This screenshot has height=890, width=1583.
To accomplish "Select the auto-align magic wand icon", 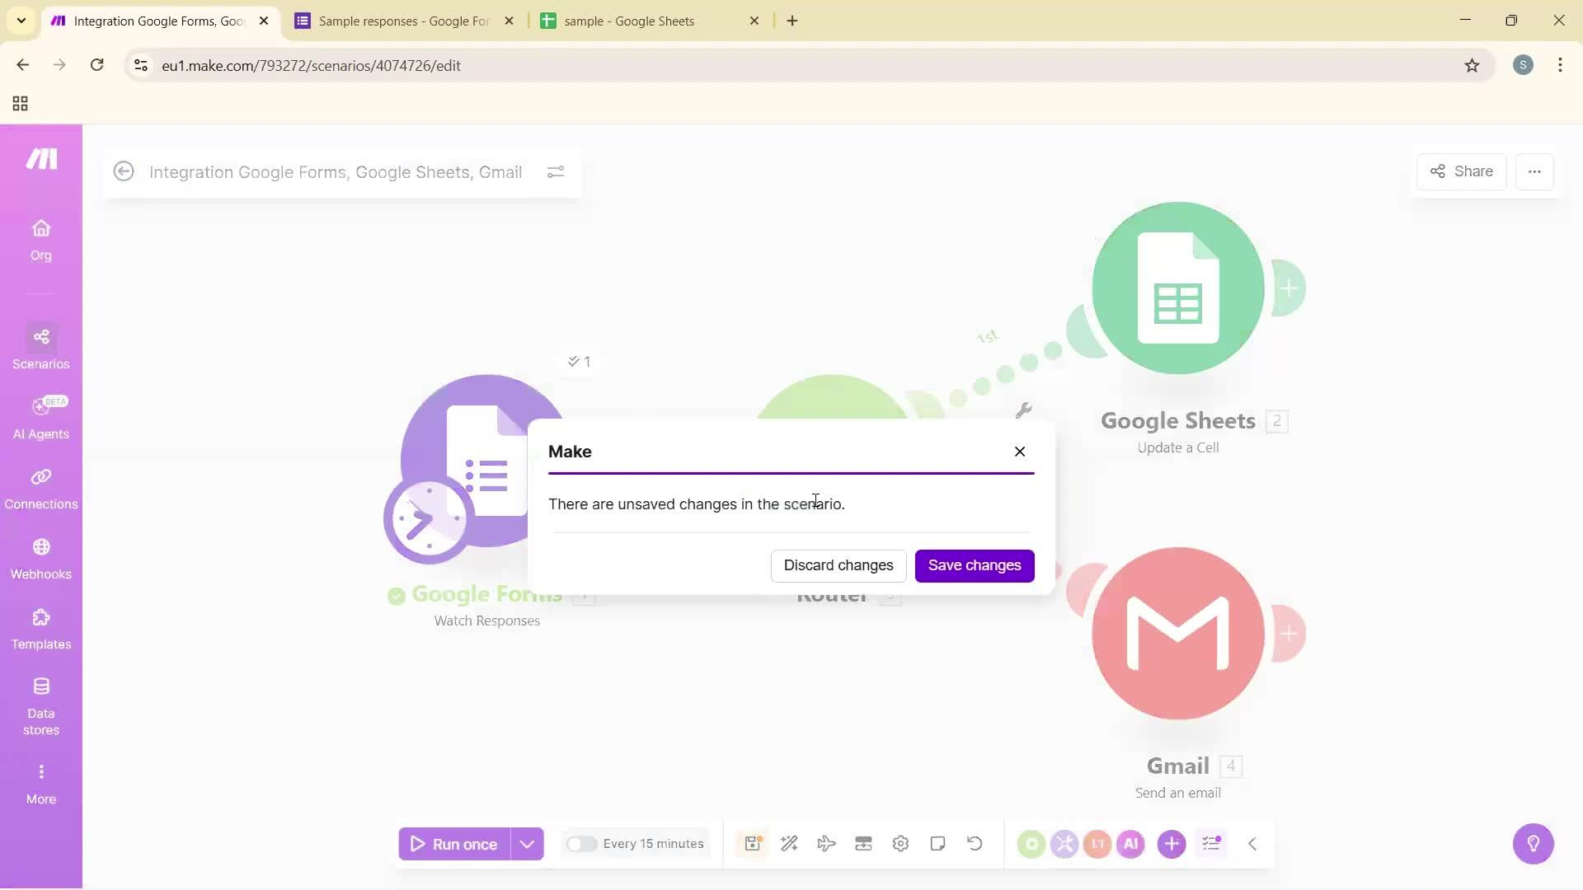I will (789, 843).
